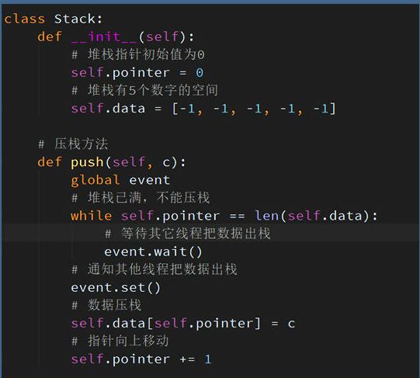Click the comment '# 等待其它线程把数据出栈'
The height and width of the screenshot is (378, 420).
tap(188, 234)
